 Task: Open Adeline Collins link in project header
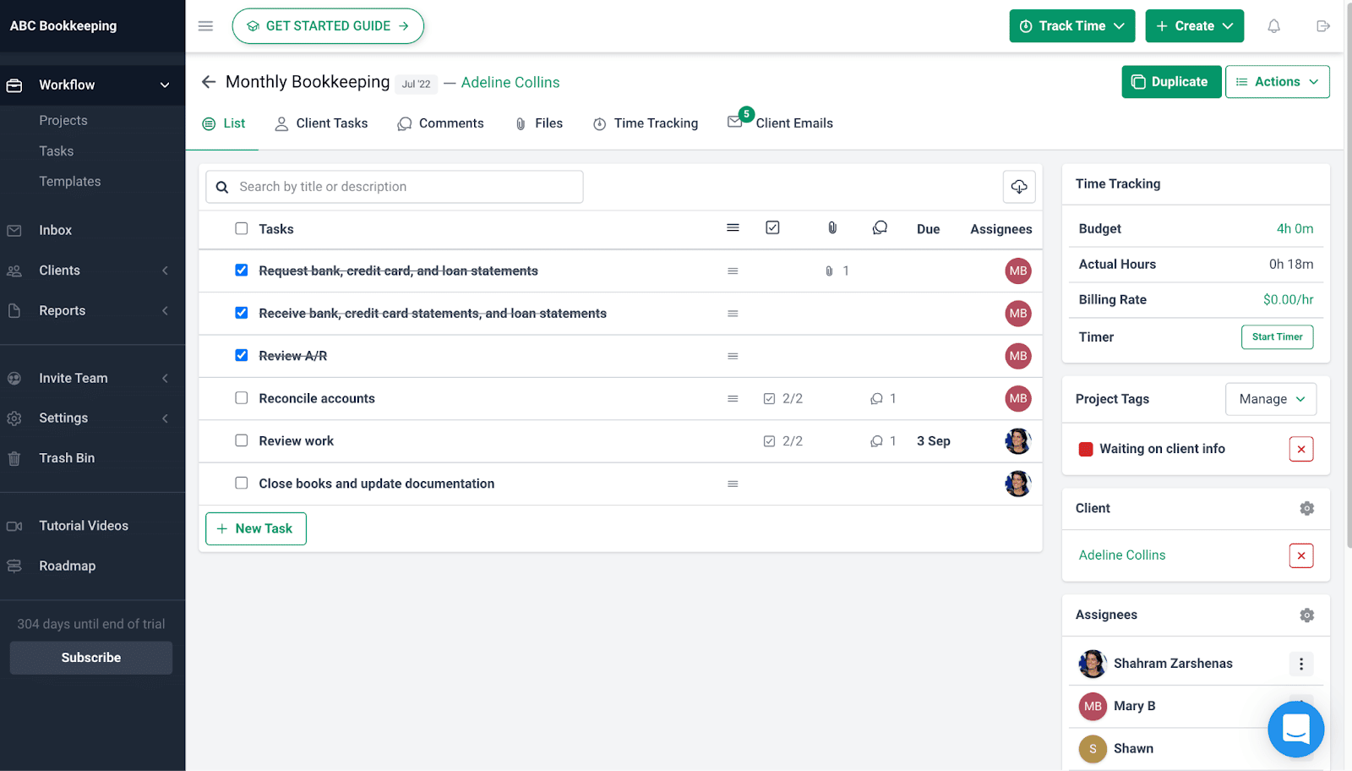coord(510,82)
